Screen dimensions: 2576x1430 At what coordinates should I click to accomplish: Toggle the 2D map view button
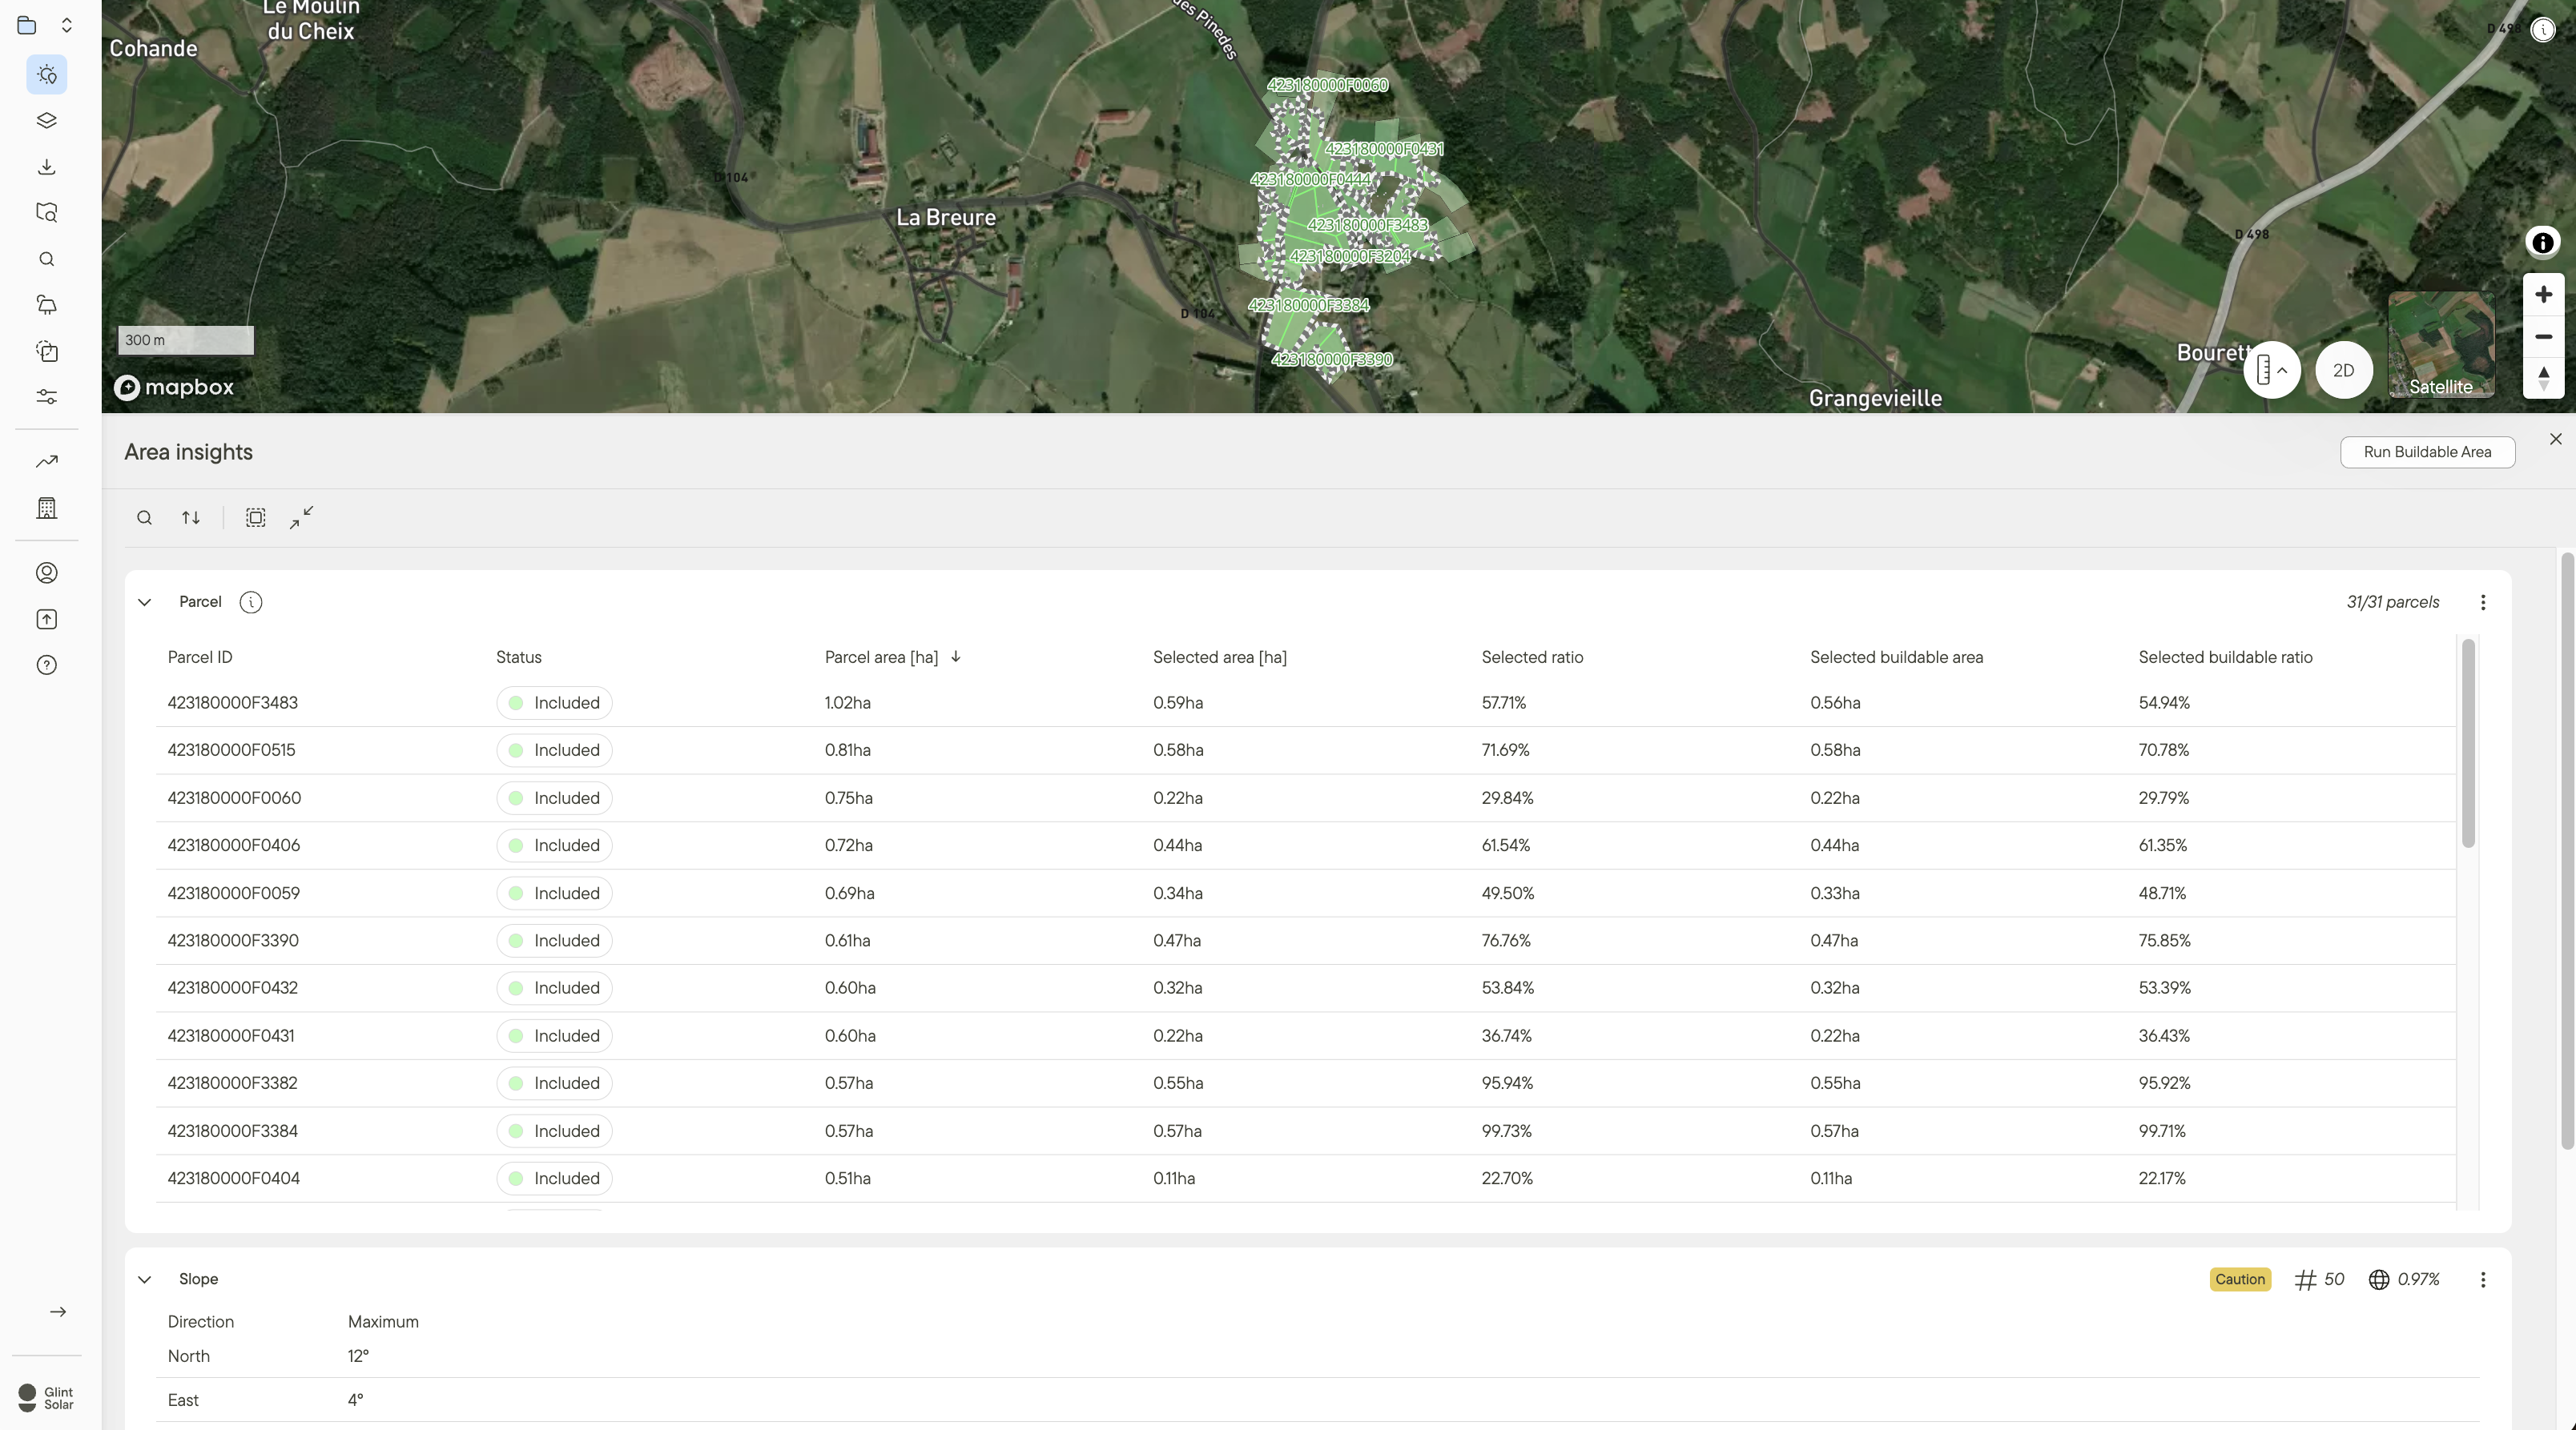click(2343, 371)
